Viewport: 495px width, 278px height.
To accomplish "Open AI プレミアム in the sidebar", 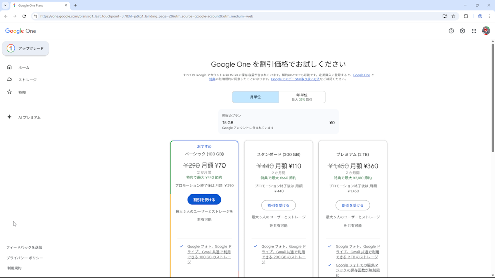I will (30, 117).
